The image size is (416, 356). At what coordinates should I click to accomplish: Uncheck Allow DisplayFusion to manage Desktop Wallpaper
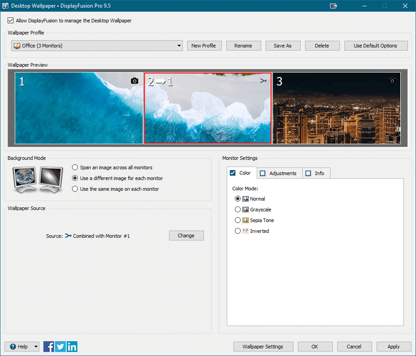pyautogui.click(x=10, y=20)
